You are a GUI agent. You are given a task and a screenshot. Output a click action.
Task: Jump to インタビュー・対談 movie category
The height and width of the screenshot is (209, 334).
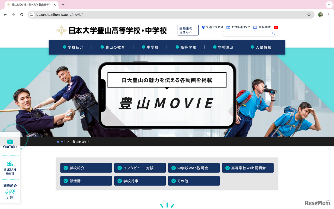click(x=140, y=168)
